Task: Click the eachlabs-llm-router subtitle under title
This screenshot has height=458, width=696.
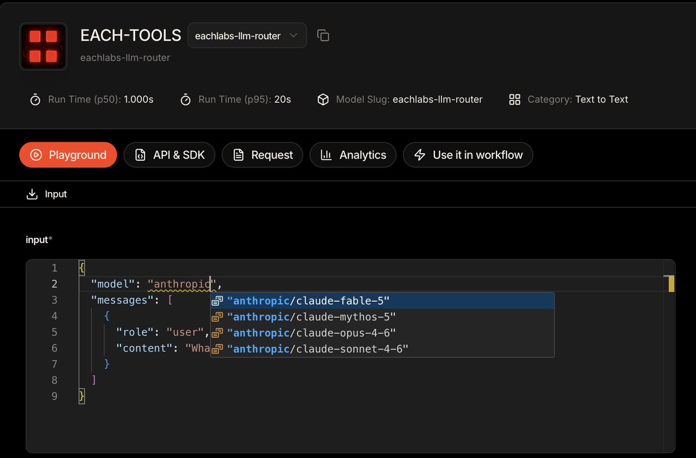Action: pyautogui.click(x=125, y=57)
